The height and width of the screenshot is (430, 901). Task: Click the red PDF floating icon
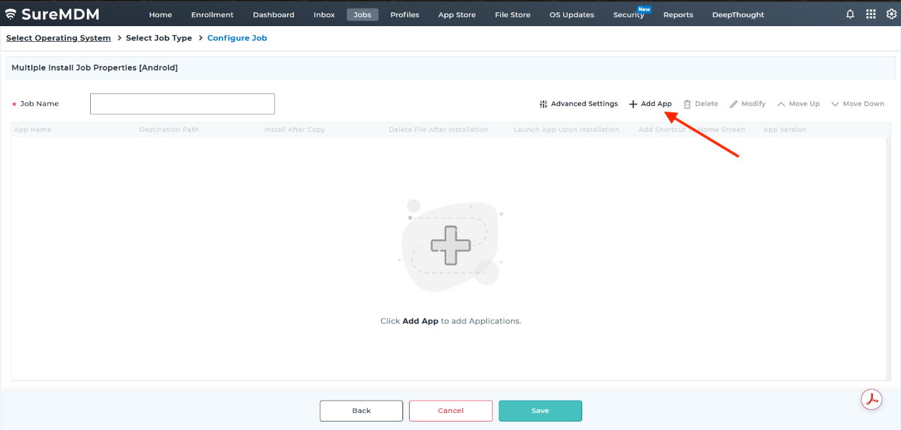tap(872, 399)
